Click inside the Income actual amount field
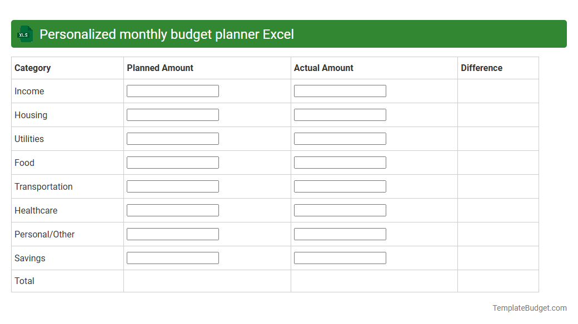The image size is (578, 324). point(340,90)
